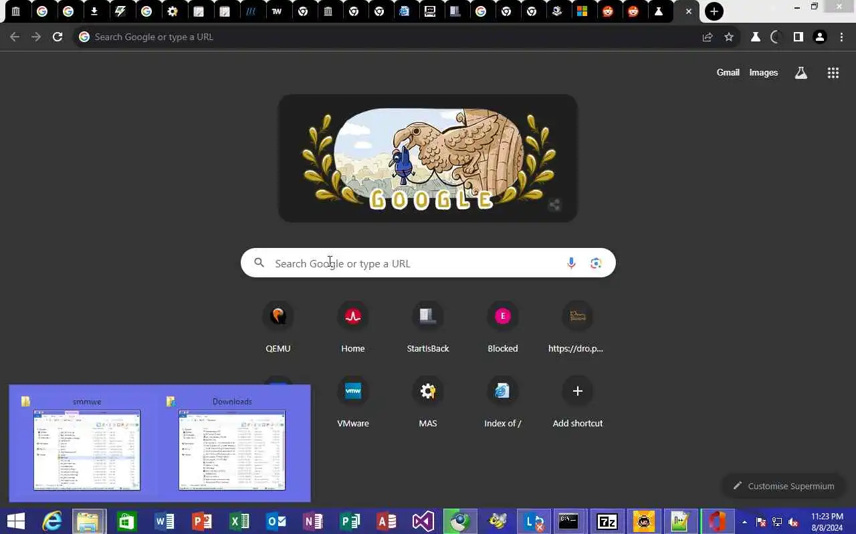Switch to the lightning bolt tab
856x534 pixels.
120,11
